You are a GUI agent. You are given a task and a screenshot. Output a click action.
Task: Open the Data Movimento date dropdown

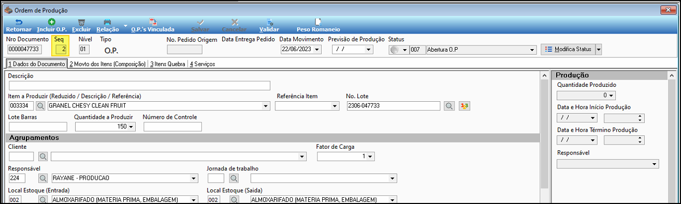click(317, 50)
